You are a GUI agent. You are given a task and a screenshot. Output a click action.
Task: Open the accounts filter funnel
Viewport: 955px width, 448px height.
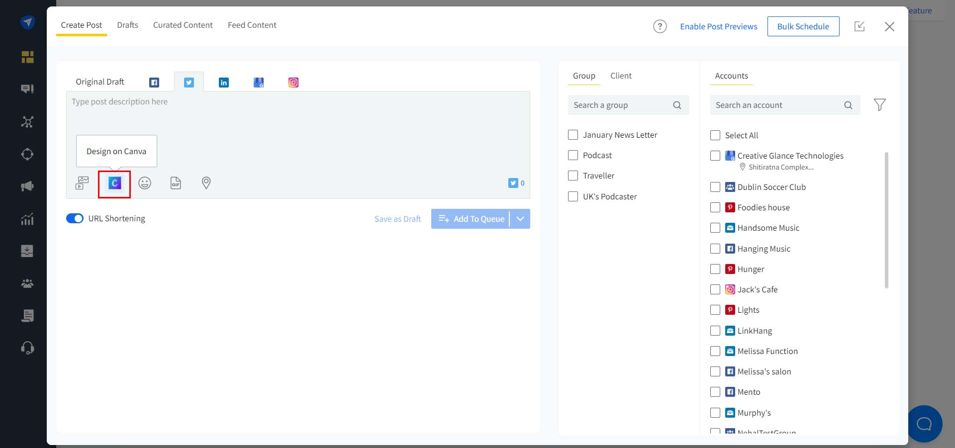[879, 104]
